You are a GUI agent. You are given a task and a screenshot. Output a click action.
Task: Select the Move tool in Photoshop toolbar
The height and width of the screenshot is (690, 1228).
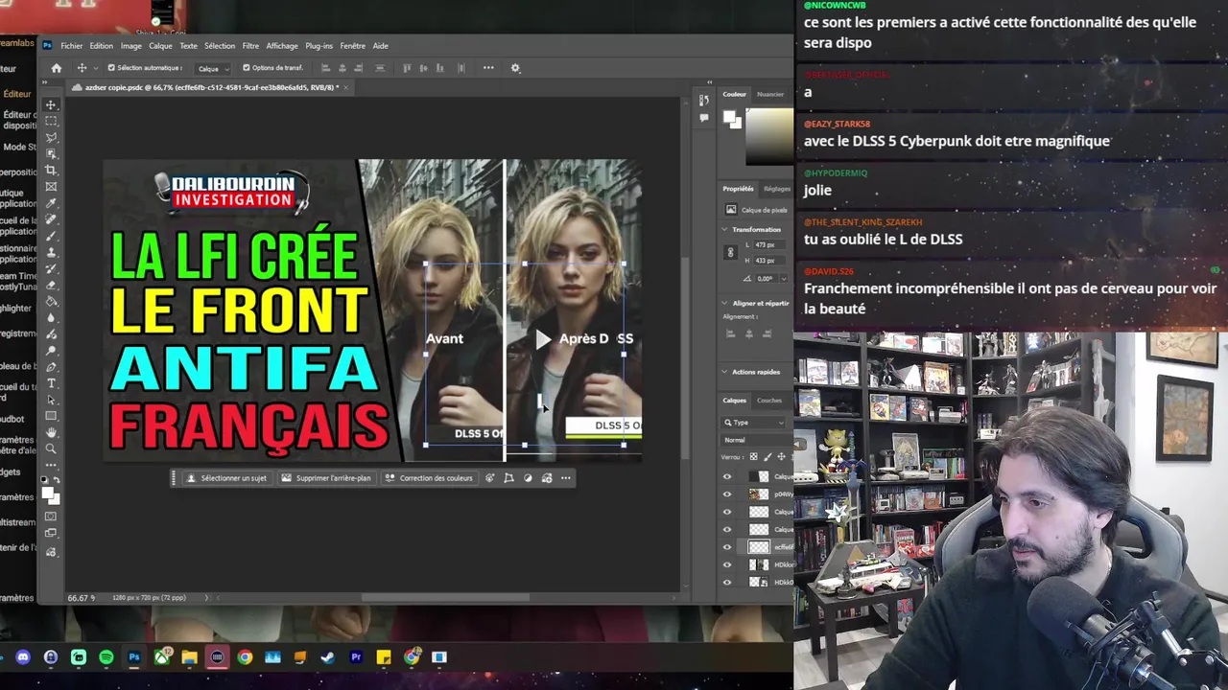(x=51, y=104)
